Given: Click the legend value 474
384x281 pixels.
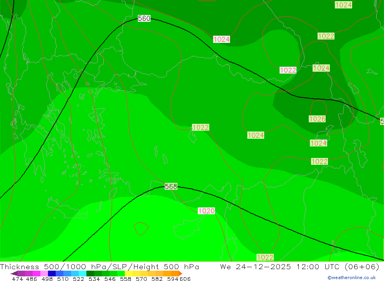Looking at the screenshot, I should 17,279.
